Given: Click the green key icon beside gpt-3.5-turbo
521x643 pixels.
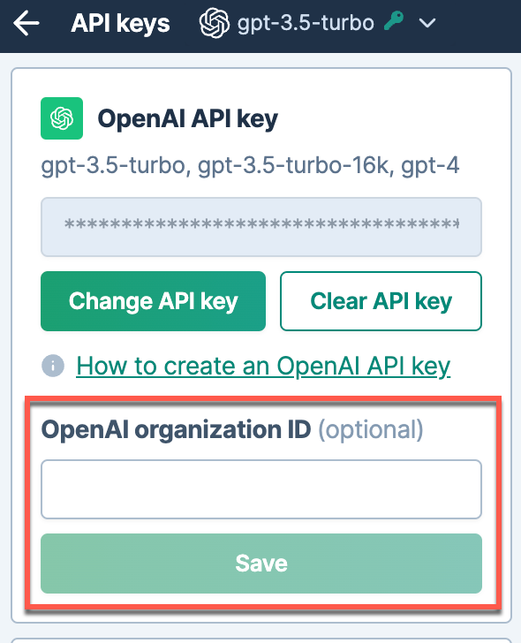Looking at the screenshot, I should [394, 21].
